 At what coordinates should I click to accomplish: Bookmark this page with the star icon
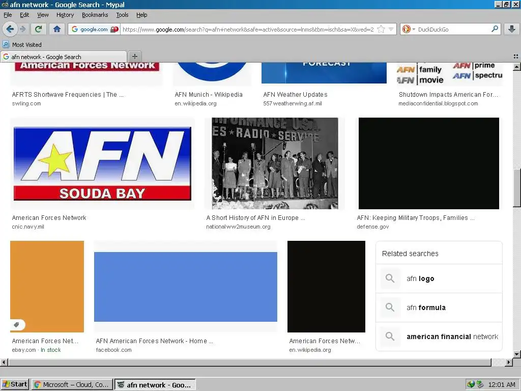pyautogui.click(x=381, y=29)
